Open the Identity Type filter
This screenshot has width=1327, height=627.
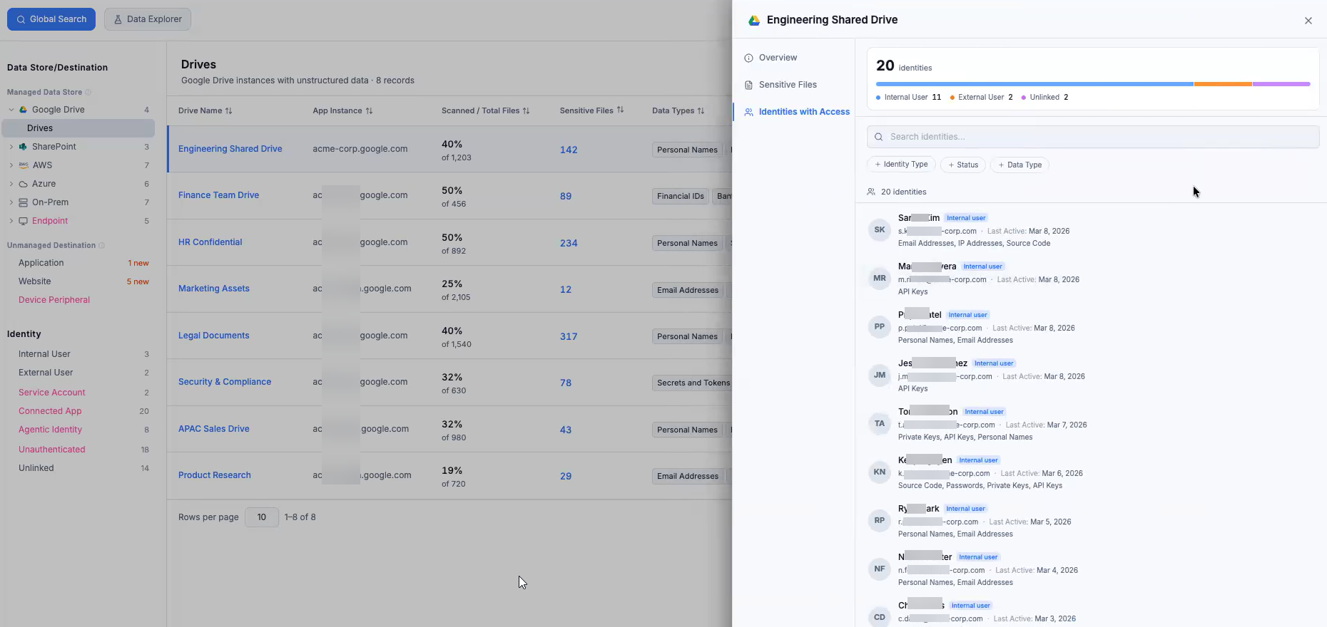[x=901, y=165]
